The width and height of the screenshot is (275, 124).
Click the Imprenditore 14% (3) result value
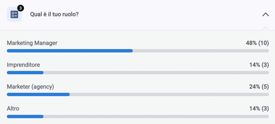(259, 65)
